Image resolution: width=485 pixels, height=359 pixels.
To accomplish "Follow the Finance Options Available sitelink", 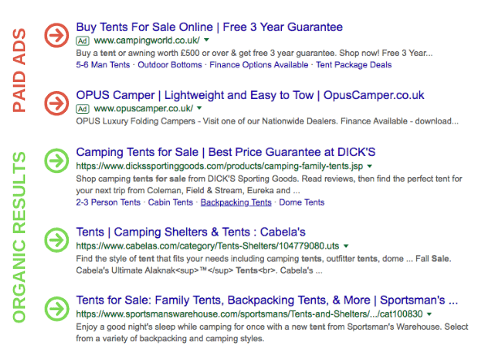I will click(x=259, y=65).
